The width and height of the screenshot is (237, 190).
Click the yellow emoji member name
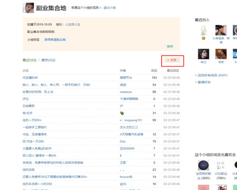point(203,38)
